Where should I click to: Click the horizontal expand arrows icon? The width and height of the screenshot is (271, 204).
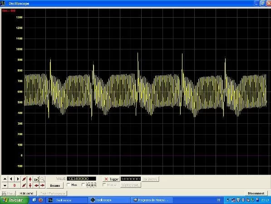point(42,185)
